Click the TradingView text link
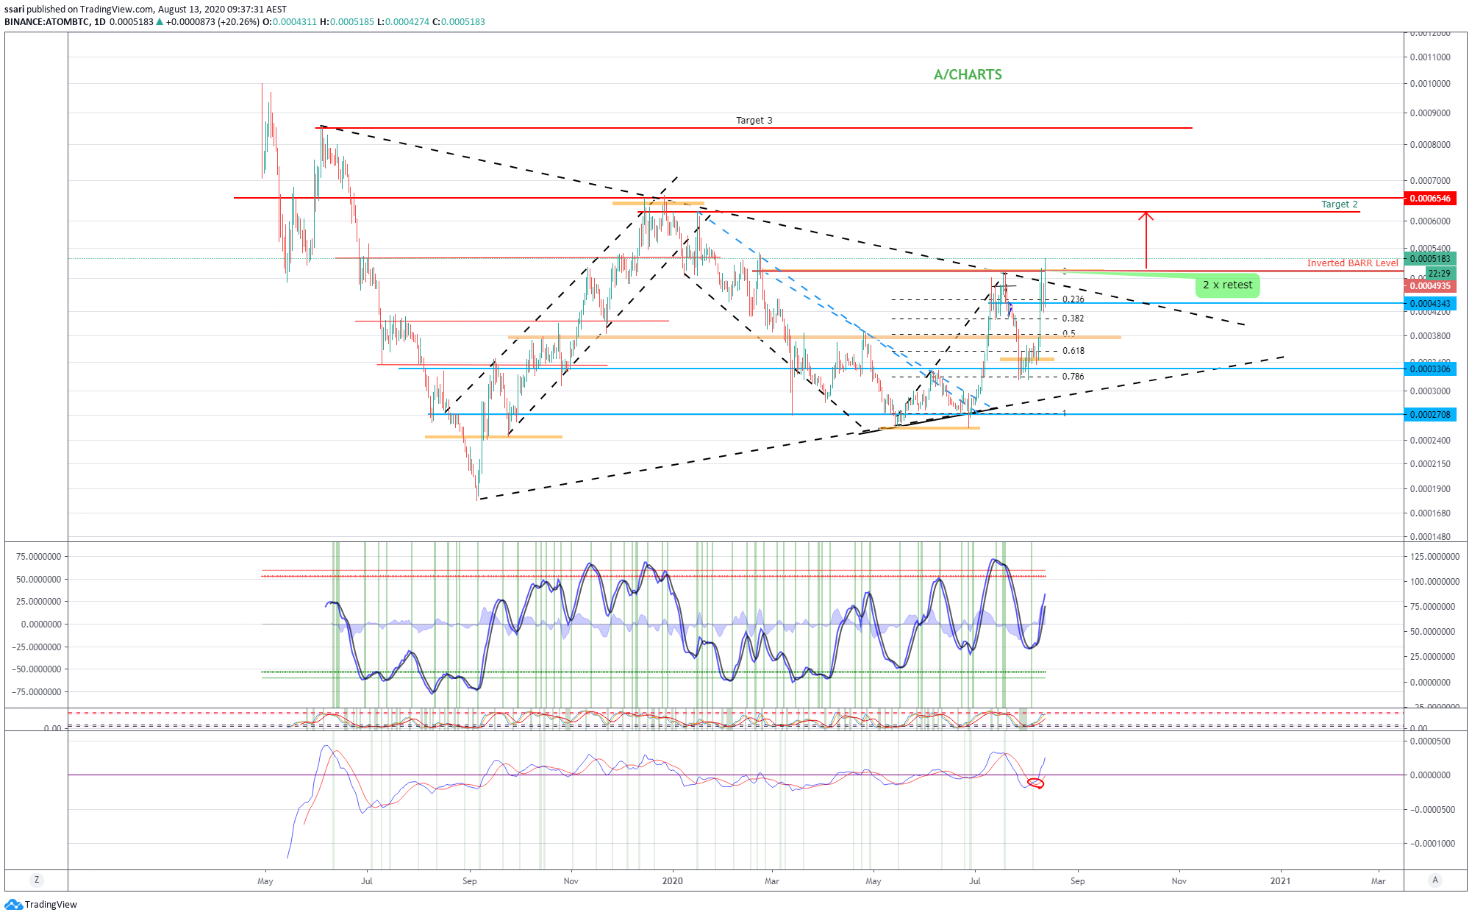This screenshot has width=1472, height=918. click(x=51, y=905)
